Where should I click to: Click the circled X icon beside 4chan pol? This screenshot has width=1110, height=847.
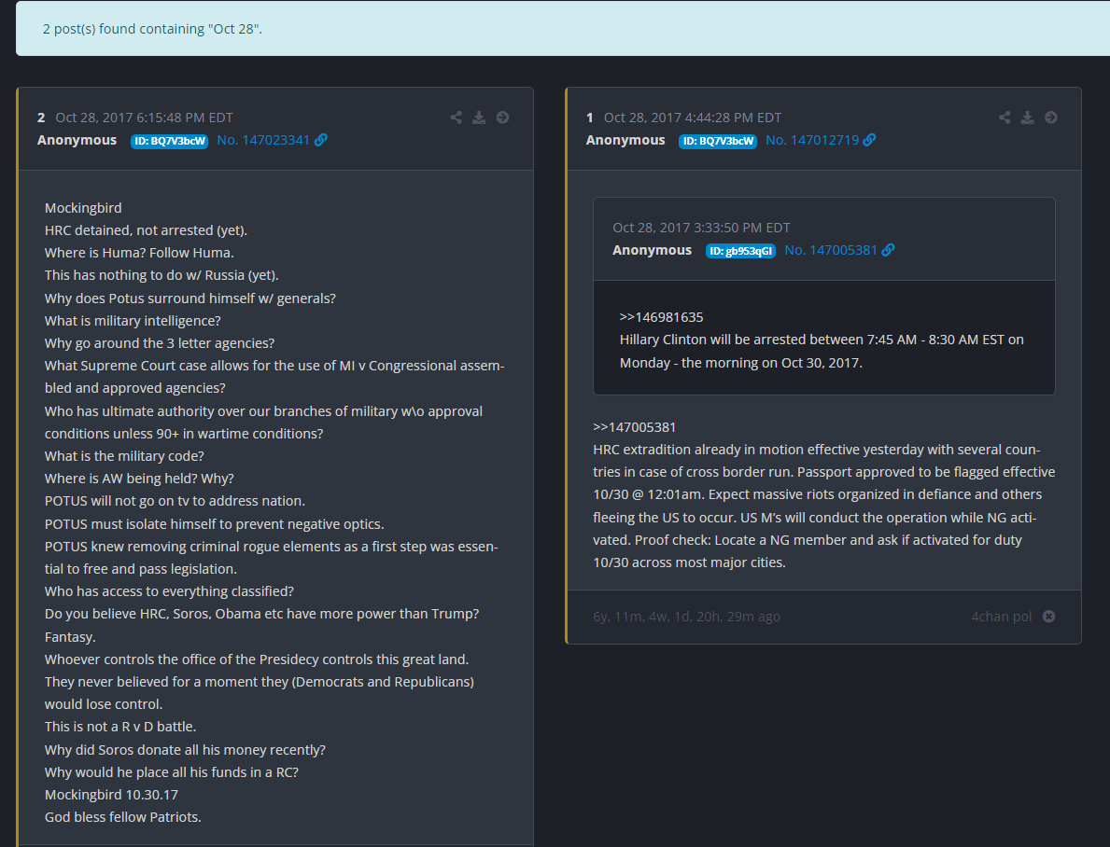[1049, 617]
